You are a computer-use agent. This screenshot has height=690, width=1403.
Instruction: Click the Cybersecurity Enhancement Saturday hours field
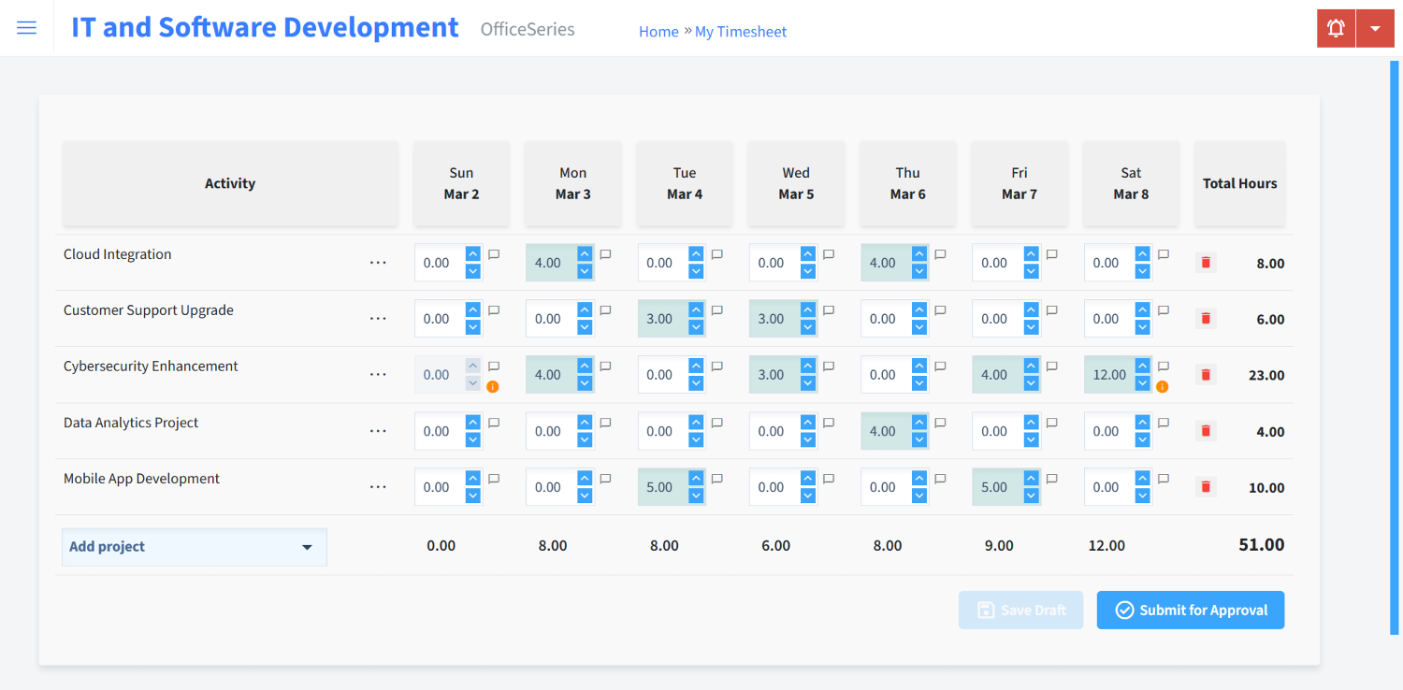point(1111,374)
